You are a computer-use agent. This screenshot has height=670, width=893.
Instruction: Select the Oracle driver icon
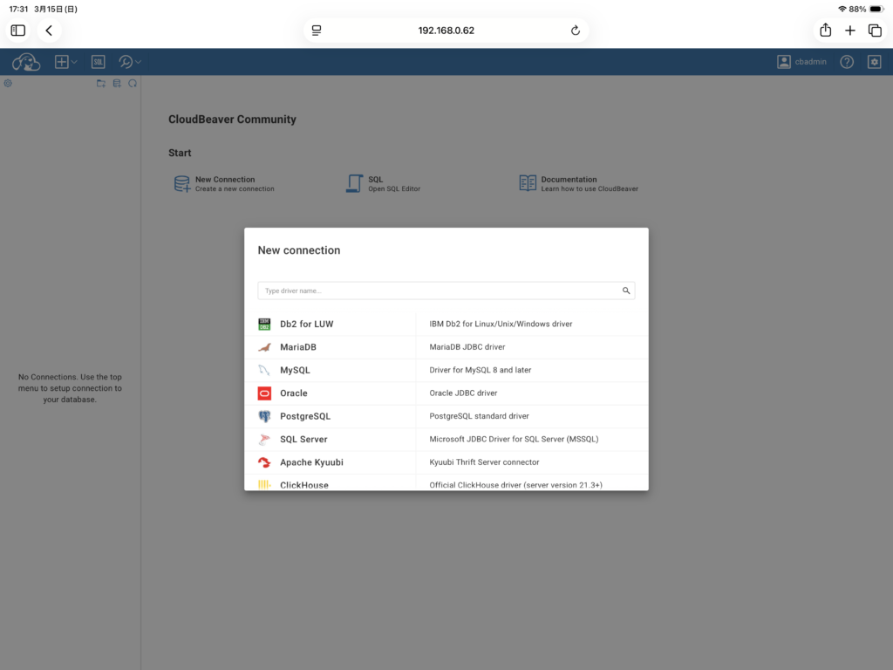pos(264,393)
